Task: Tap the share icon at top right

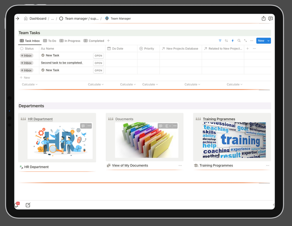Action: pos(264,18)
